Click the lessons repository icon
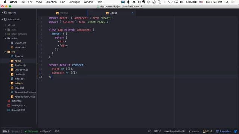Viewport: 239px width, 134px height. coord(6,13)
